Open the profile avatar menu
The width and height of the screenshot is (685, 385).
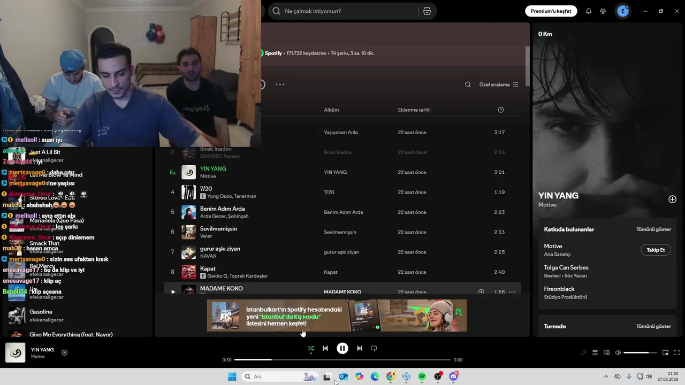[623, 11]
